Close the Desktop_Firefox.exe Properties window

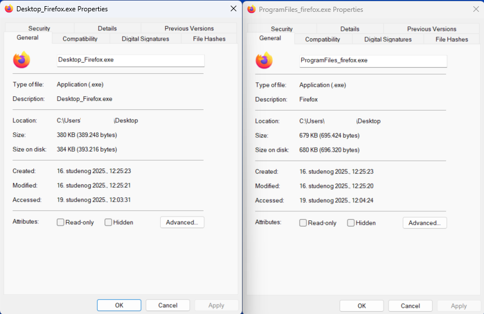coord(234,8)
